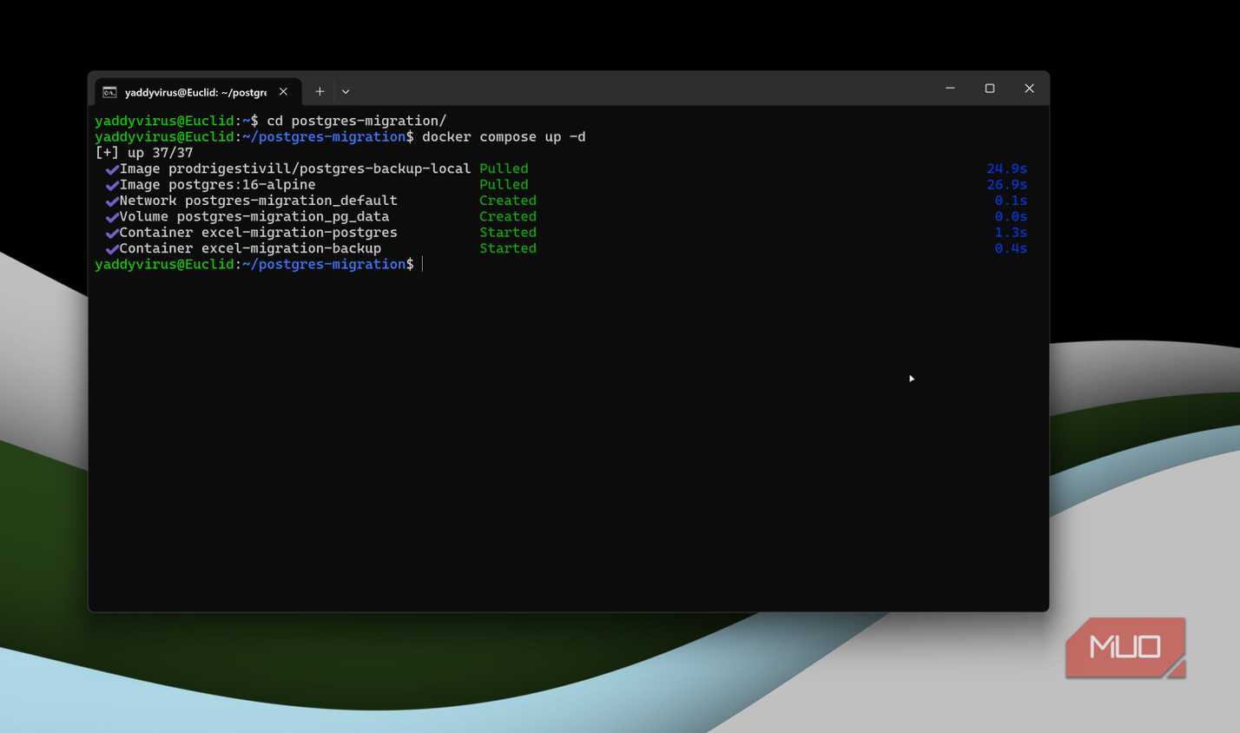
Task: Click the 1.3s duration value
Action: 1011,233
